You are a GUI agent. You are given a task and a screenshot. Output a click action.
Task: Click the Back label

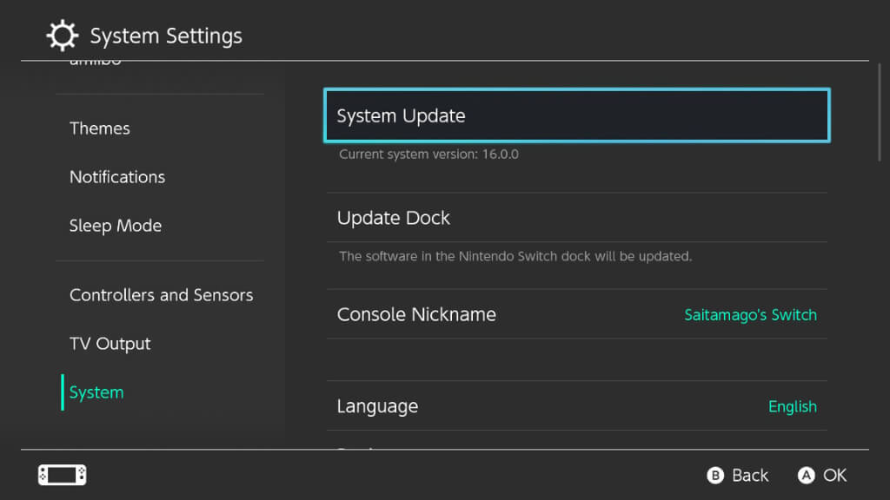(749, 475)
